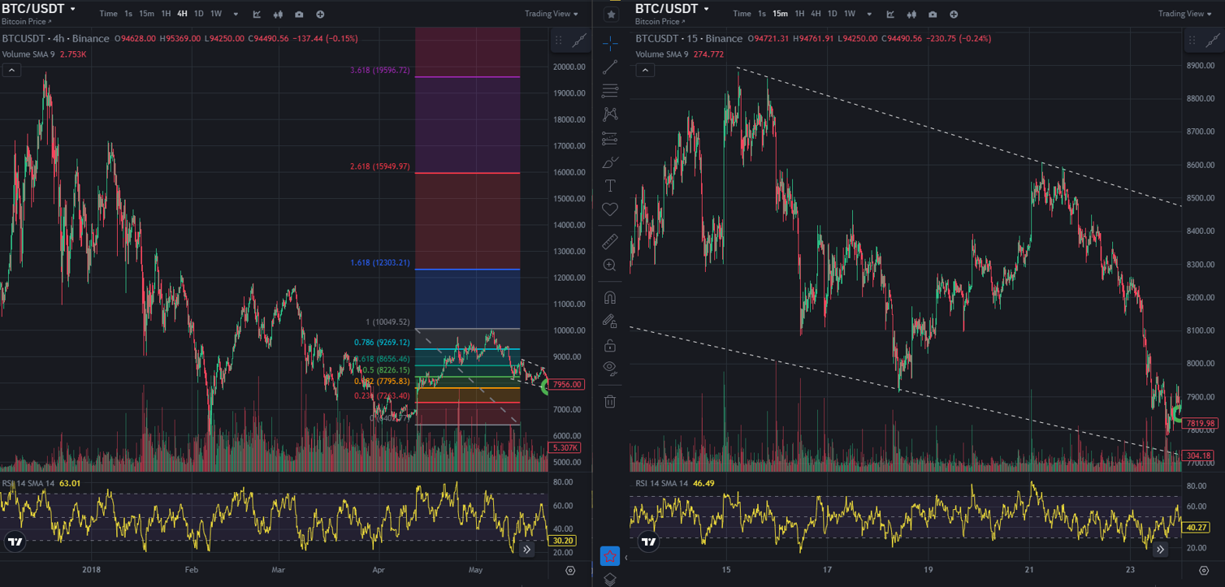Click the 3.618 (19596.72) Fibonacci level
The height and width of the screenshot is (587, 1225).
pos(380,71)
